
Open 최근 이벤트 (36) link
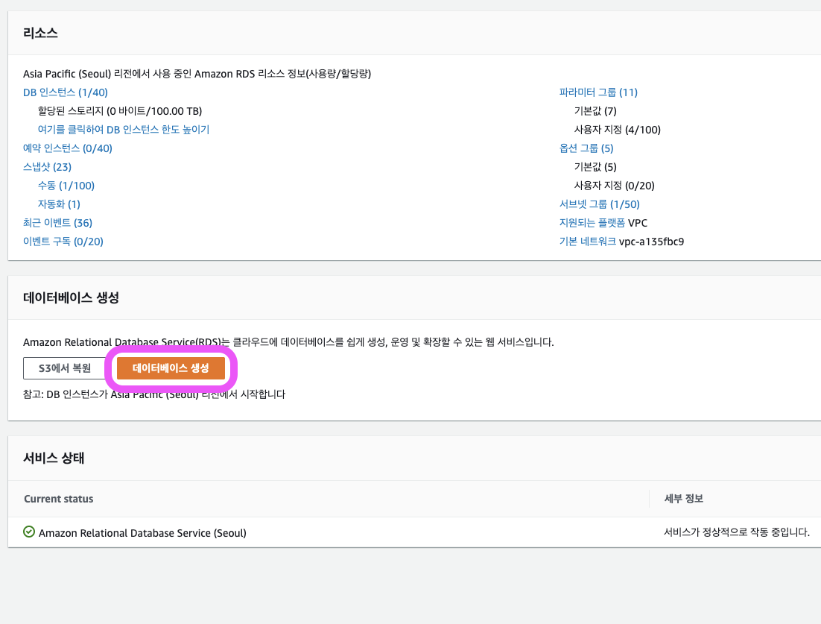tap(57, 223)
